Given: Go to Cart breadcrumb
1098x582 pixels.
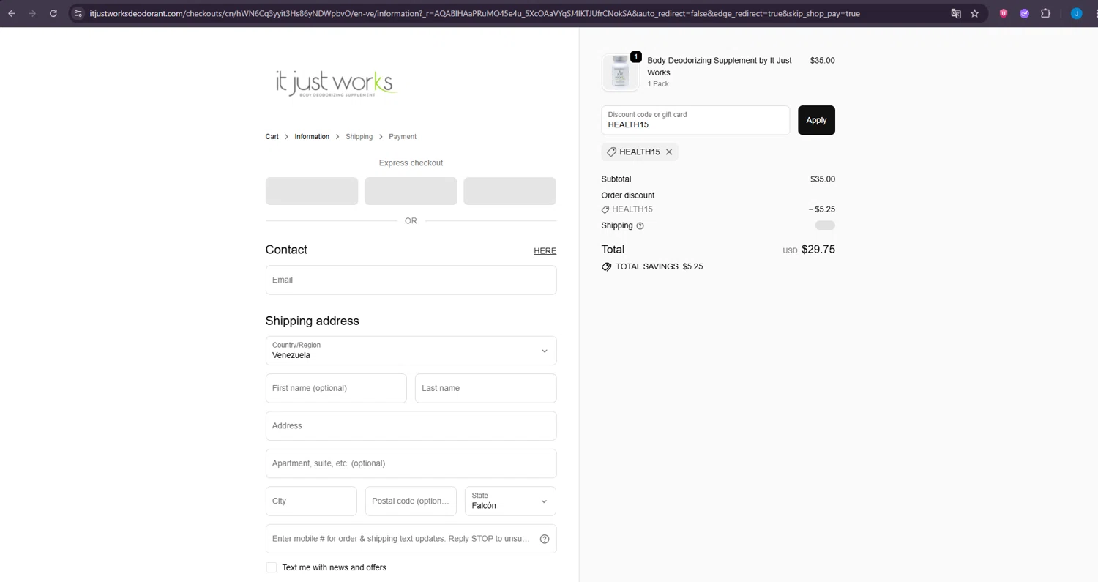Looking at the screenshot, I should (272, 137).
